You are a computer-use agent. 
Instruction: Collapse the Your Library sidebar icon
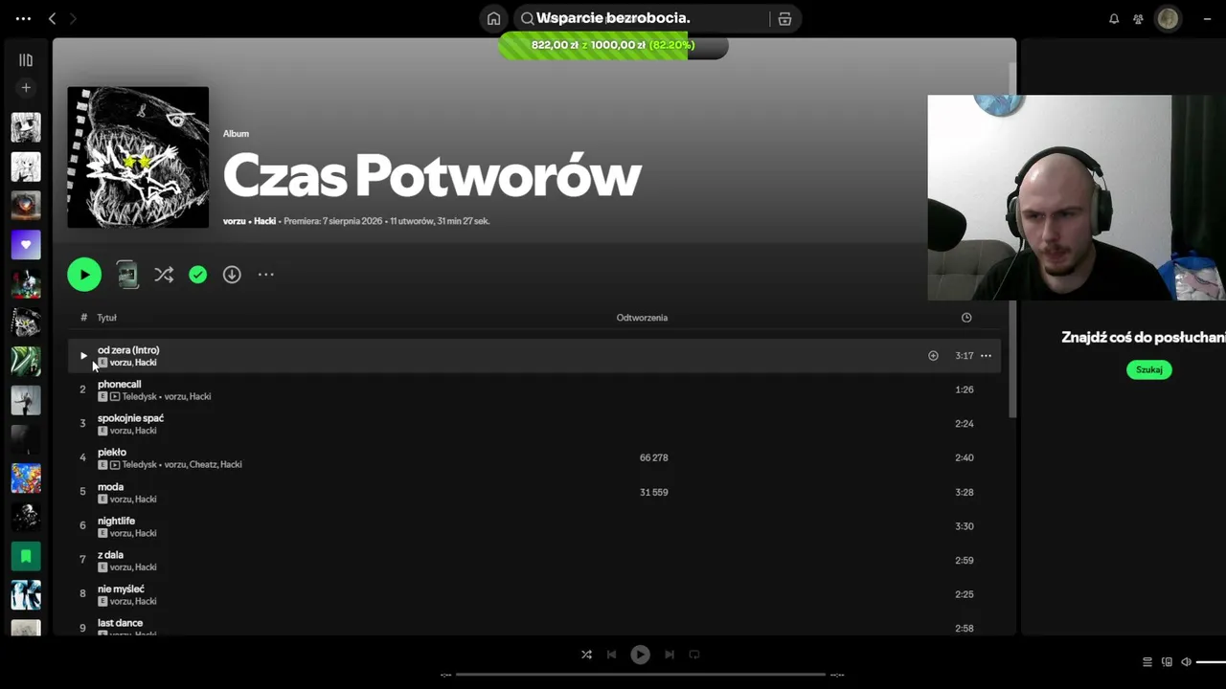coord(26,60)
